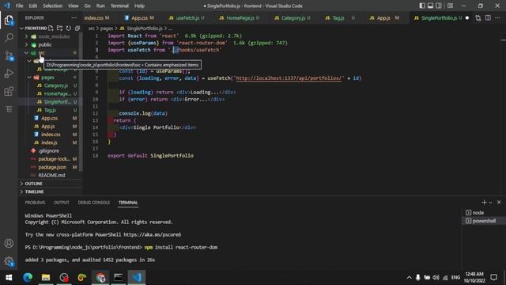Toggle secondary side bar layout icon
Image resolution: width=506 pixels, height=285 pixels.
pos(439,6)
